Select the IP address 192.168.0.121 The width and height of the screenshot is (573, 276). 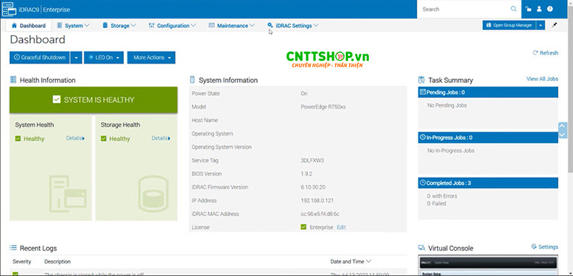pyautogui.click(x=317, y=200)
